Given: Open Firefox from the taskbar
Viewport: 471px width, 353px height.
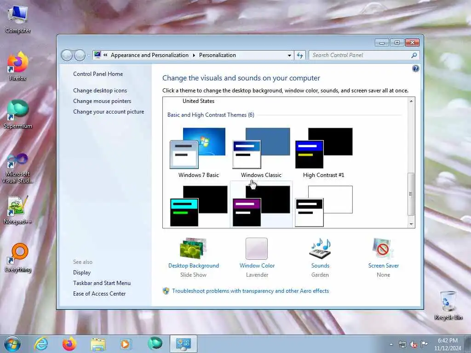Looking at the screenshot, I should tap(69, 344).
